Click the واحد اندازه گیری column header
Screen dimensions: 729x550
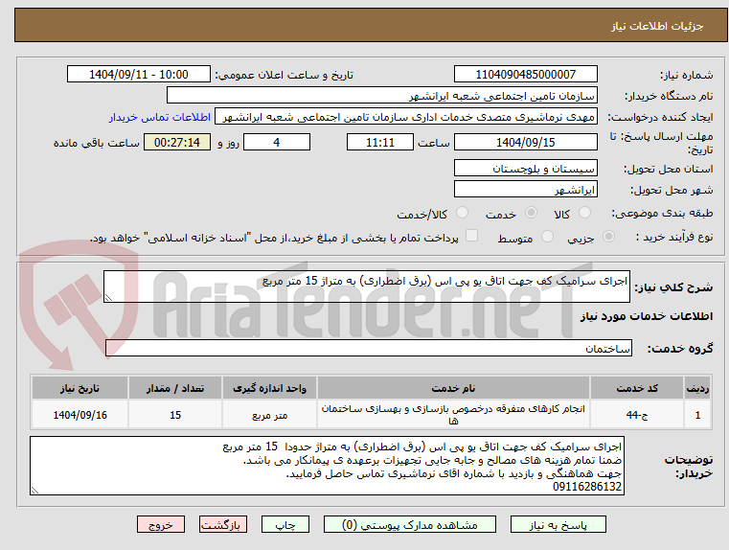pyautogui.click(x=269, y=388)
